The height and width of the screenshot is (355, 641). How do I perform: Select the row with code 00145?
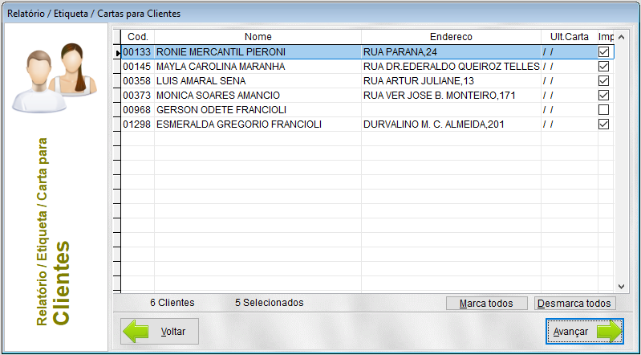click(x=367, y=67)
